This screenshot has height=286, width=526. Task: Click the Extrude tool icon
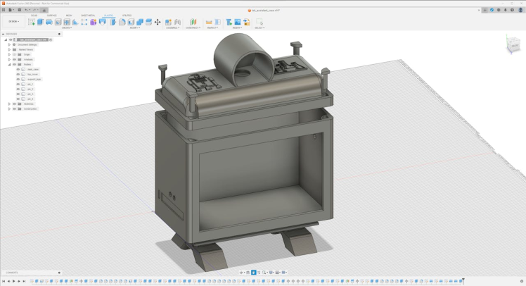coord(41,22)
